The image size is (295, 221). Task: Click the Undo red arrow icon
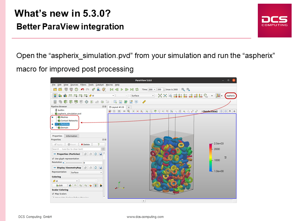click(x=82, y=89)
